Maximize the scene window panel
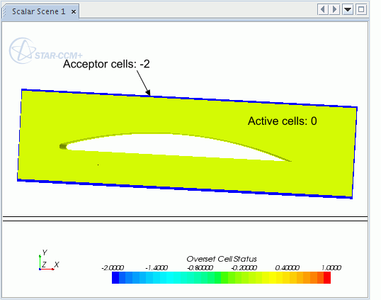The image size is (381, 300). point(361,10)
